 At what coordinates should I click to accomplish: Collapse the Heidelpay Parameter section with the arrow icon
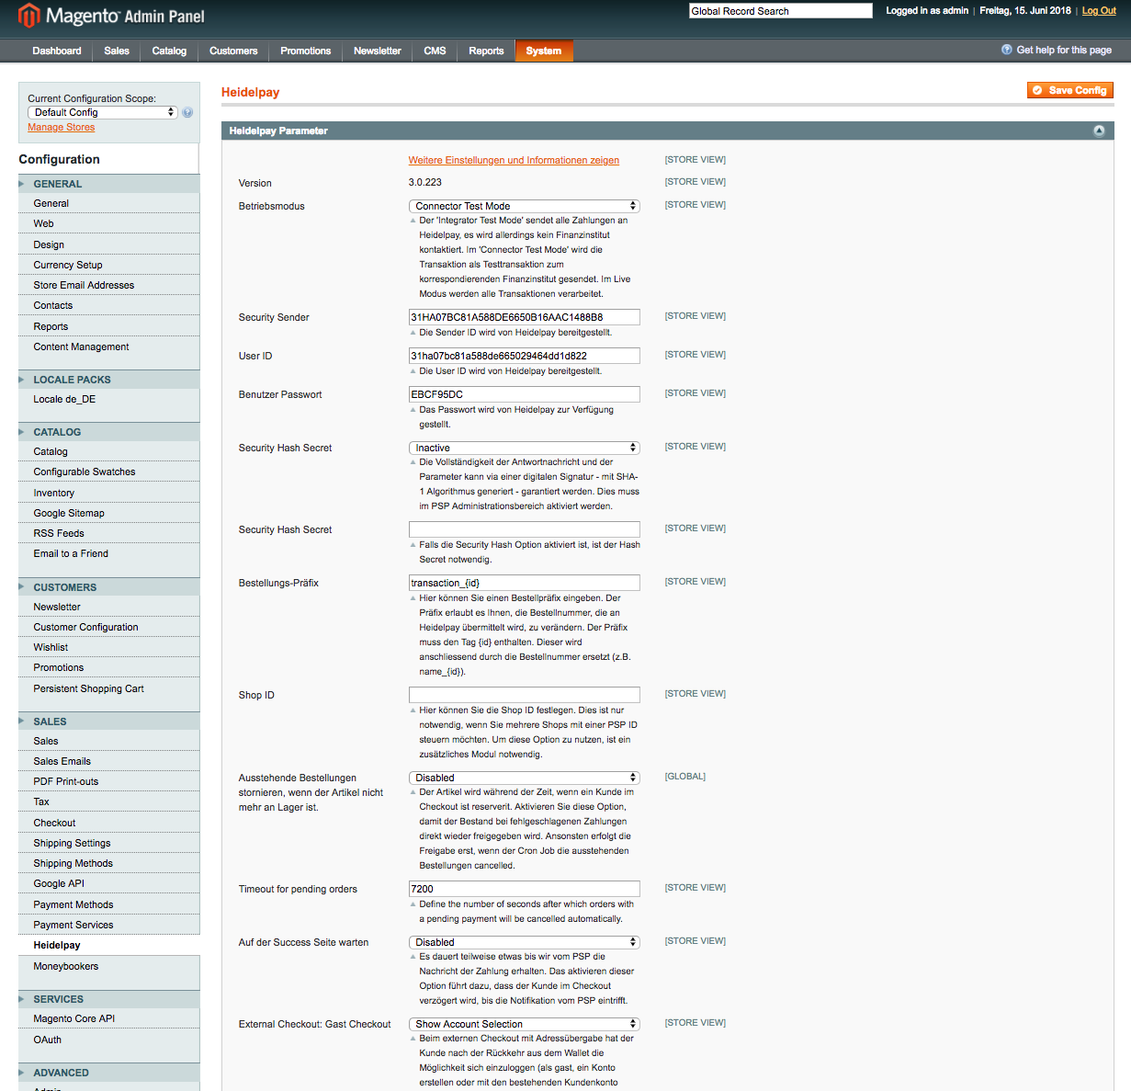coord(1099,131)
